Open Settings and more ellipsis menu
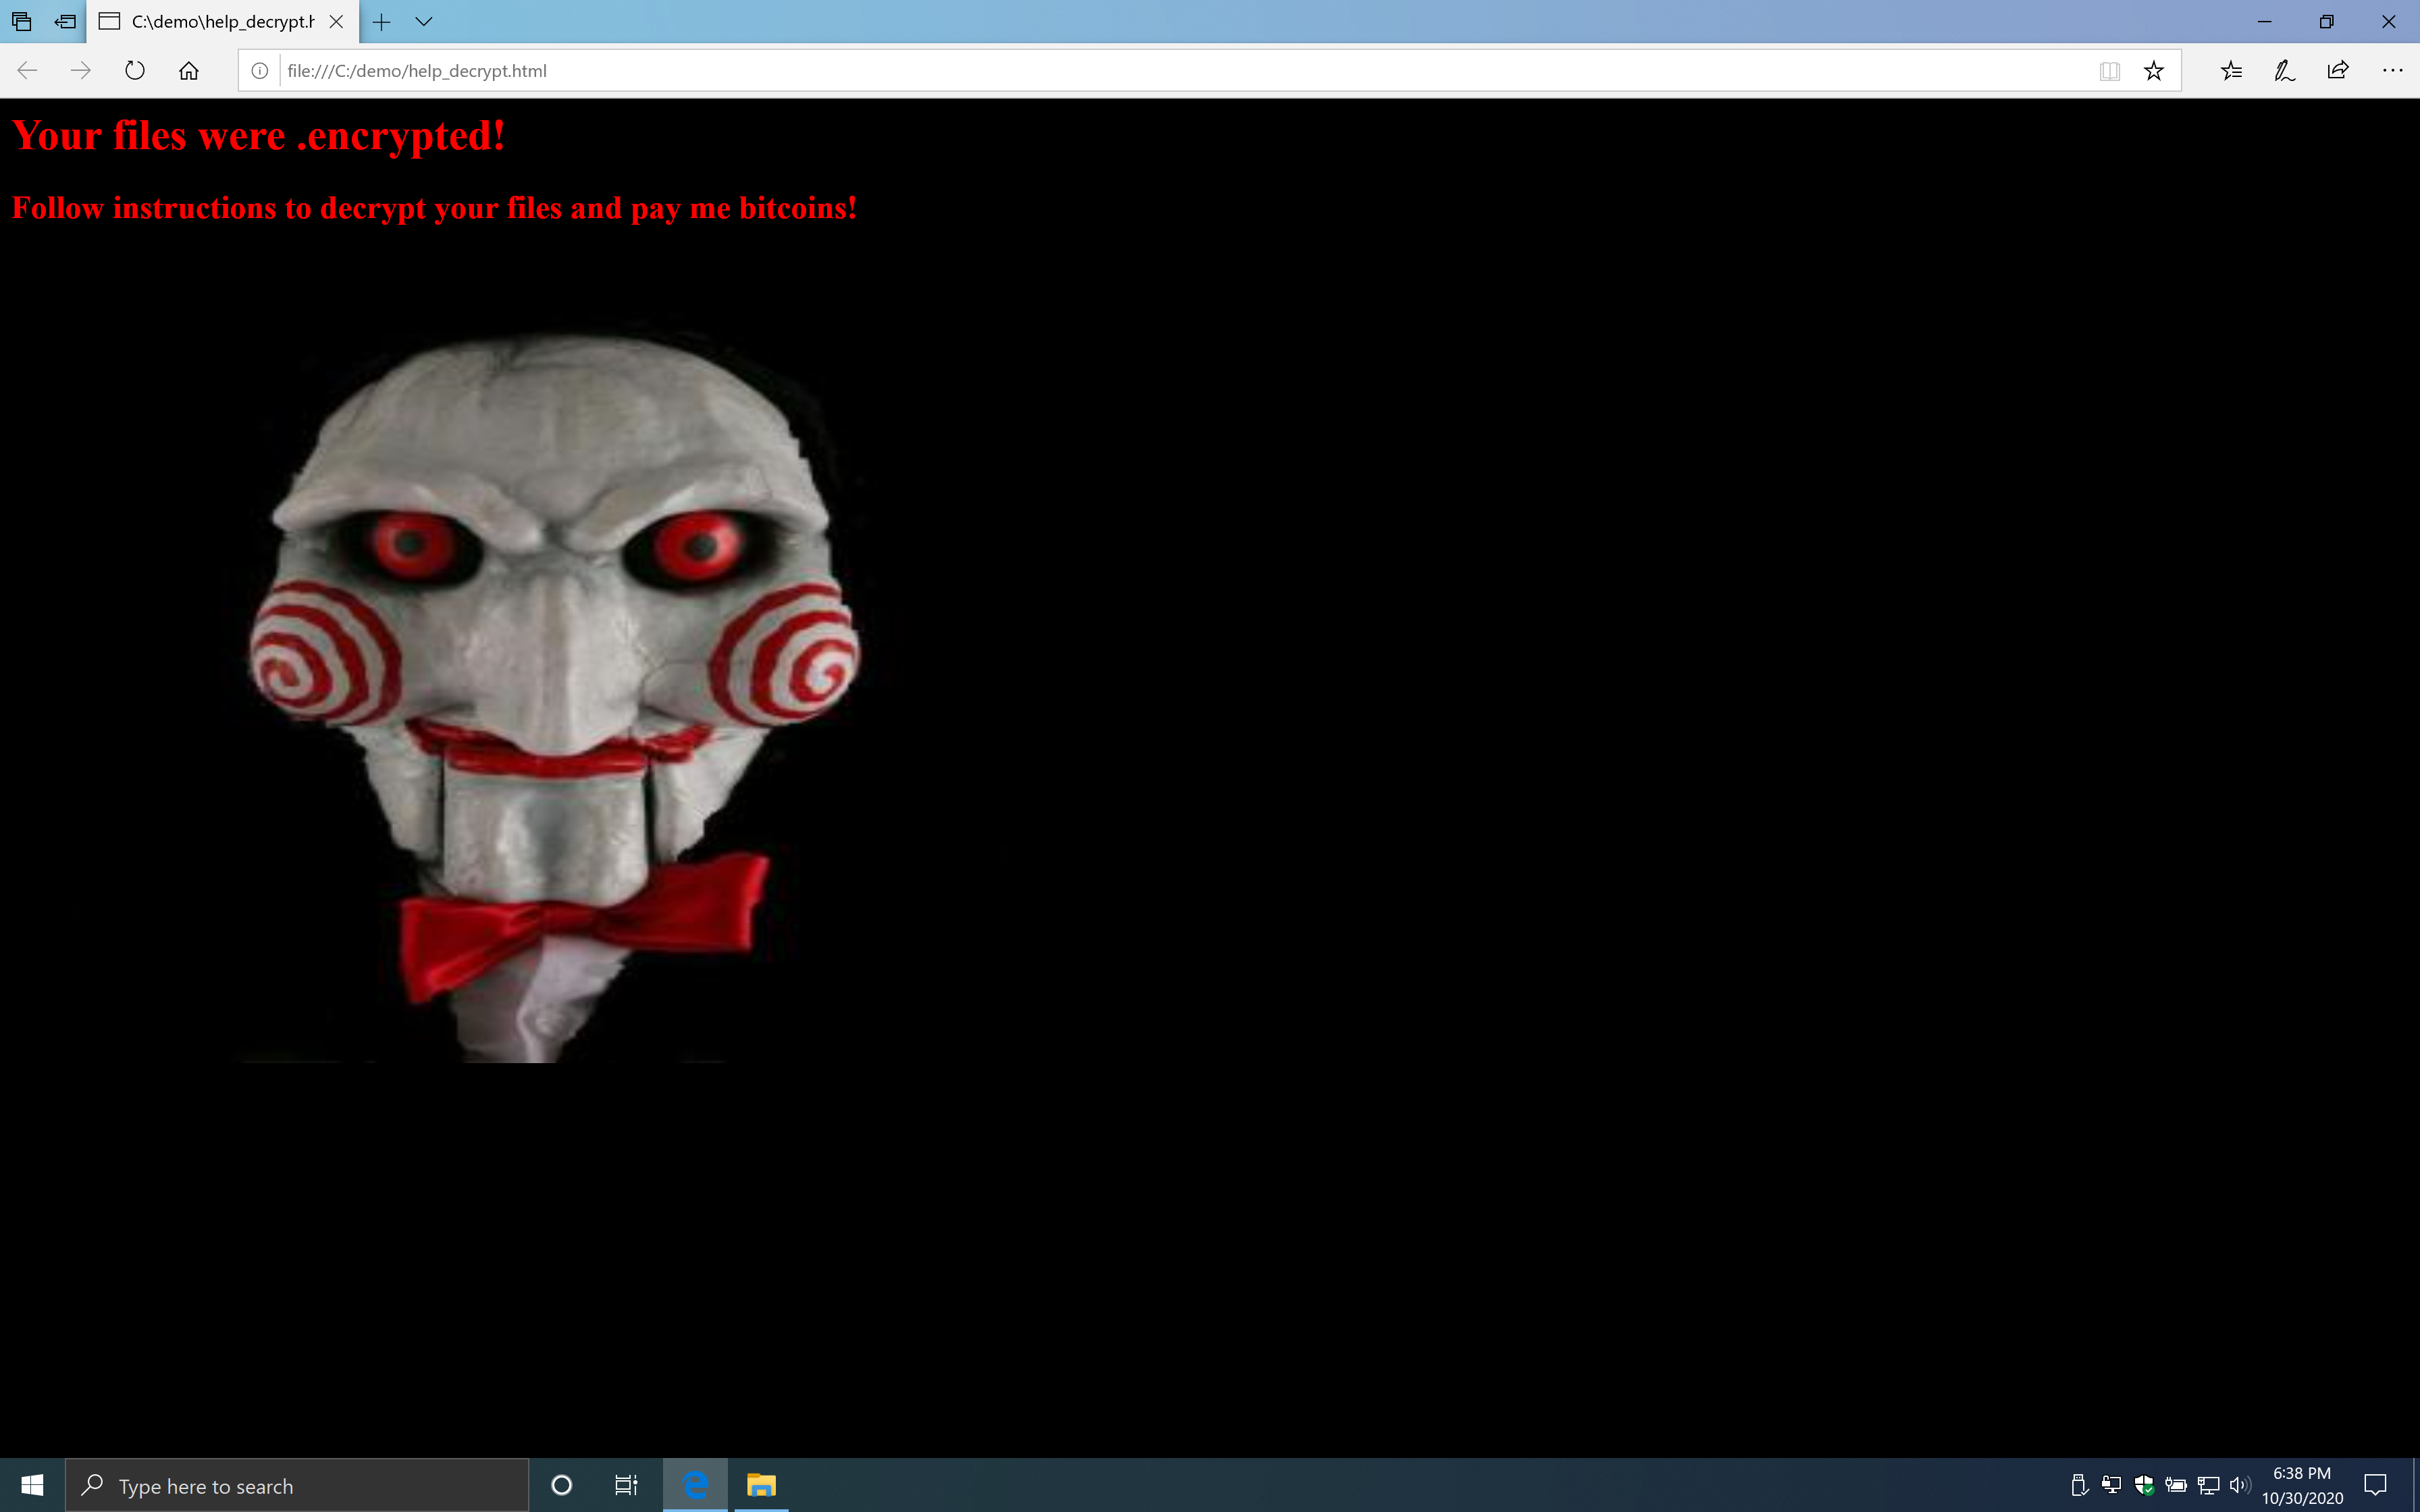 2392,71
